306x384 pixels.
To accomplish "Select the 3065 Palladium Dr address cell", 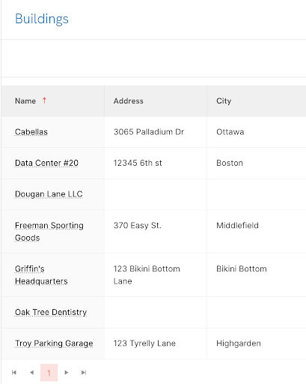I will coord(156,132).
